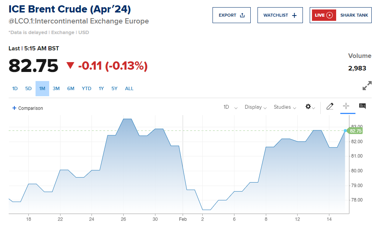Click the ICE Brent Crude title
Image resolution: width=377 pixels, height=228 pixels.
coord(70,9)
